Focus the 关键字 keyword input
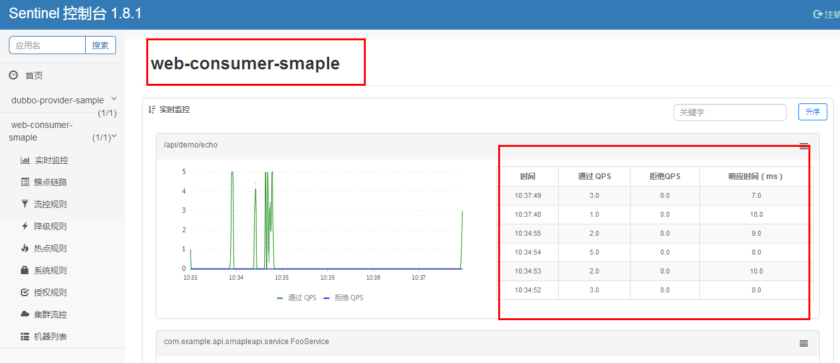This screenshot has width=840, height=363. (730, 112)
